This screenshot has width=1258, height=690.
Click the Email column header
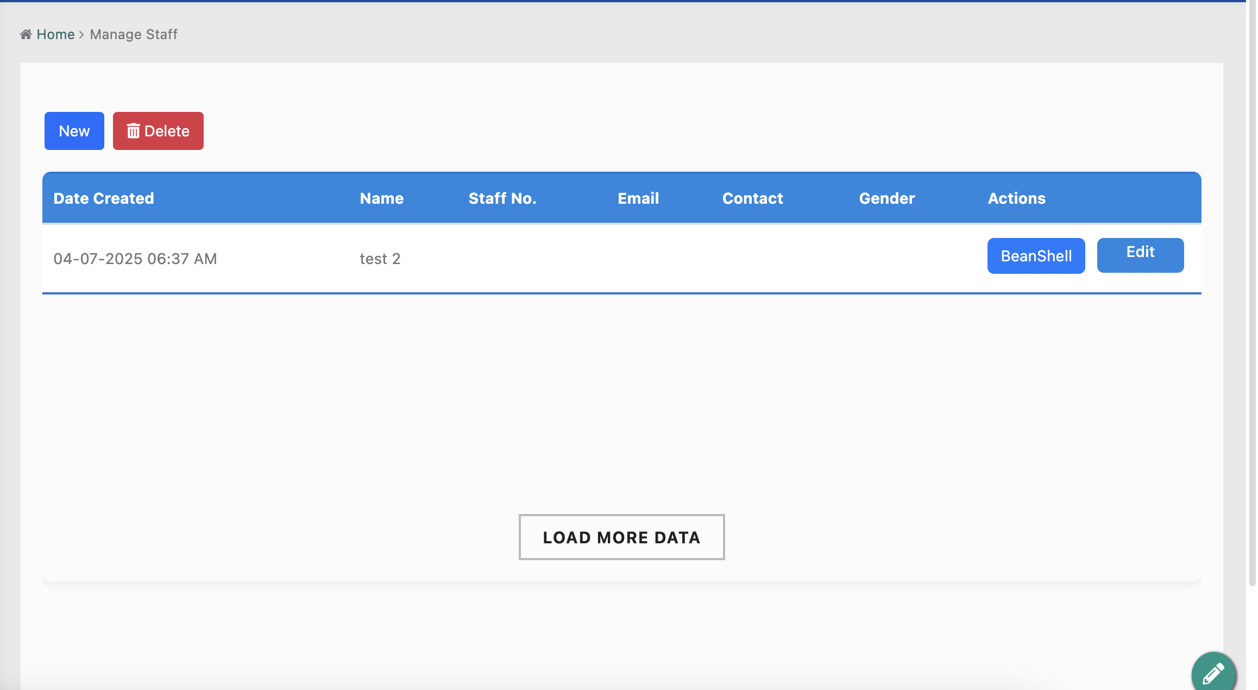pos(638,198)
